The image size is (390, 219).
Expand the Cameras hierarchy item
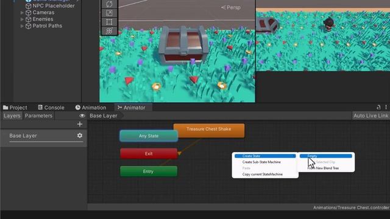coord(22,13)
